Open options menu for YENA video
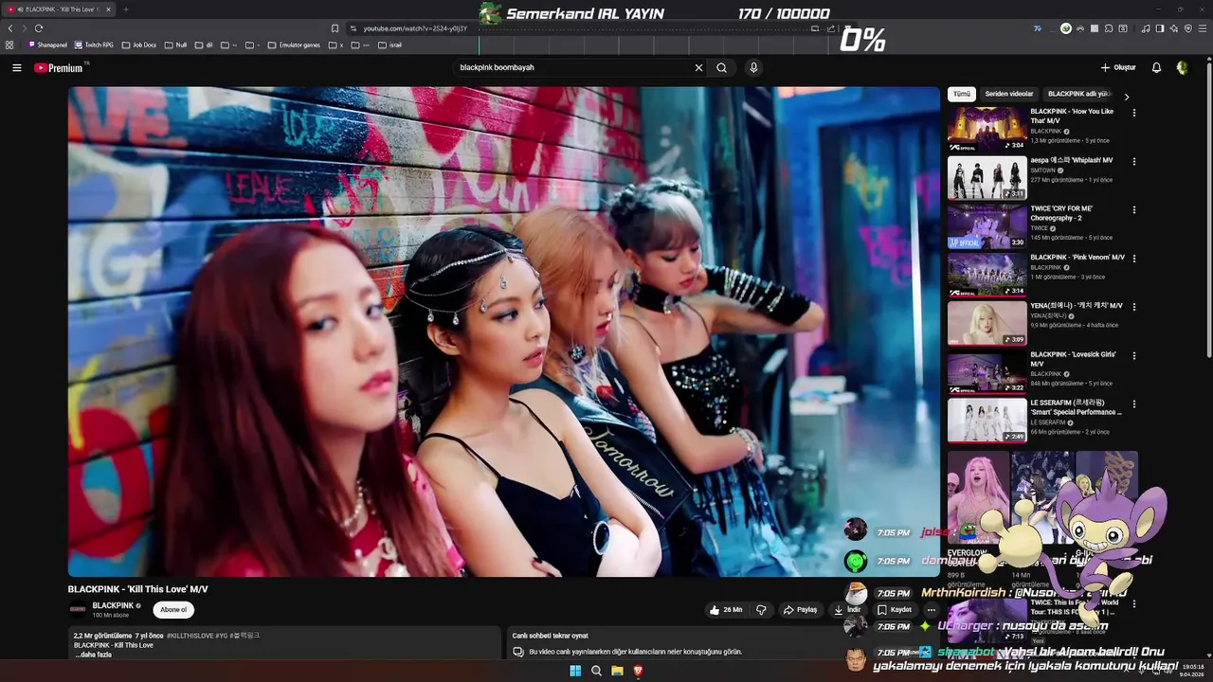This screenshot has height=682, width=1213. click(x=1133, y=307)
